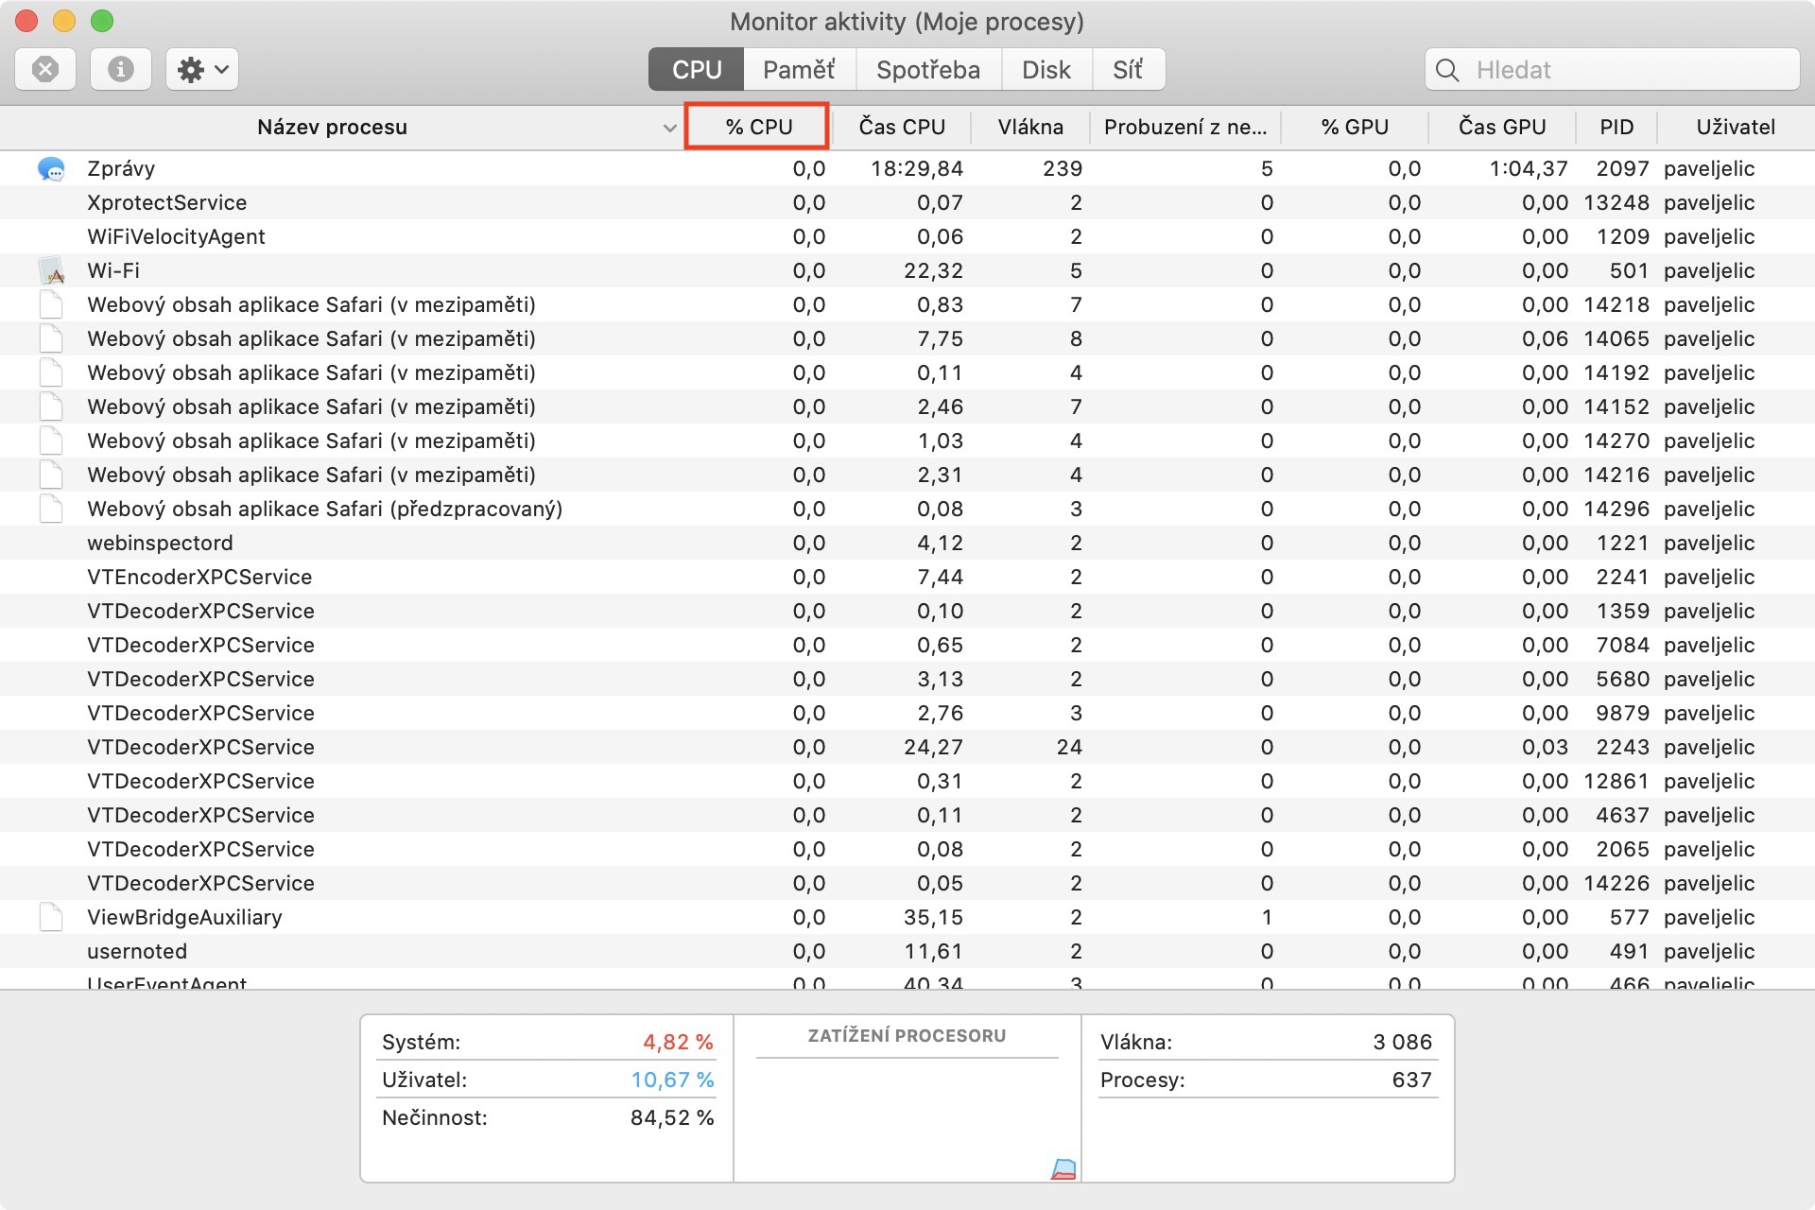Open the Disk tab
This screenshot has height=1210, width=1815.
point(1046,70)
